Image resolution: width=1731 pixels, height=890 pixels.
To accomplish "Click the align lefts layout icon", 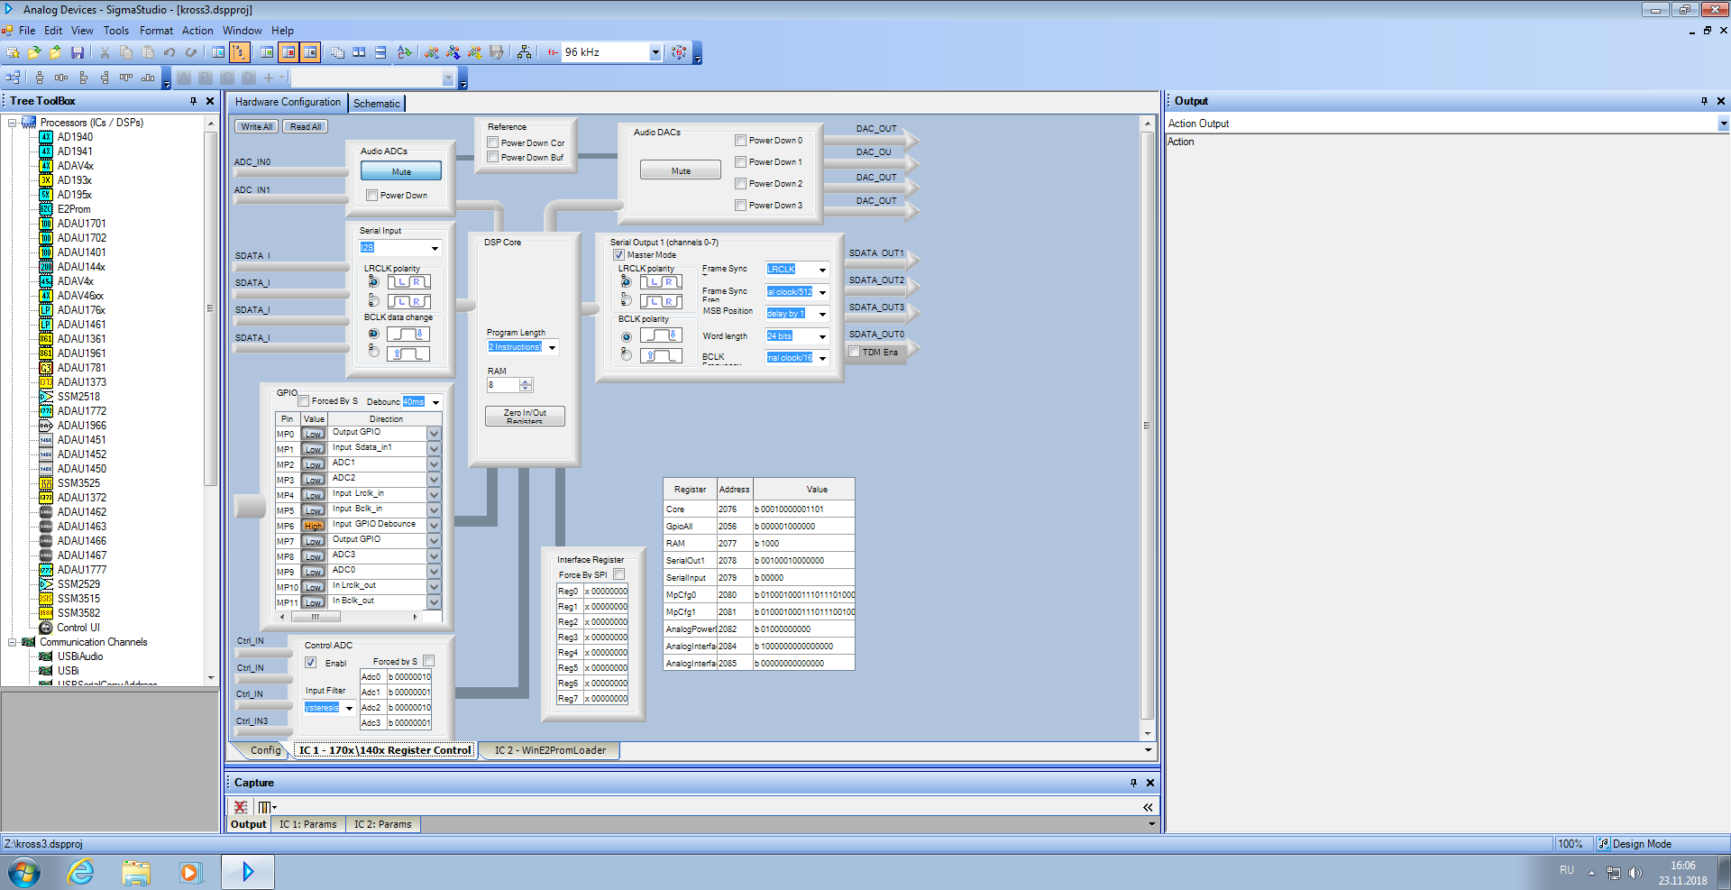I will coord(83,78).
